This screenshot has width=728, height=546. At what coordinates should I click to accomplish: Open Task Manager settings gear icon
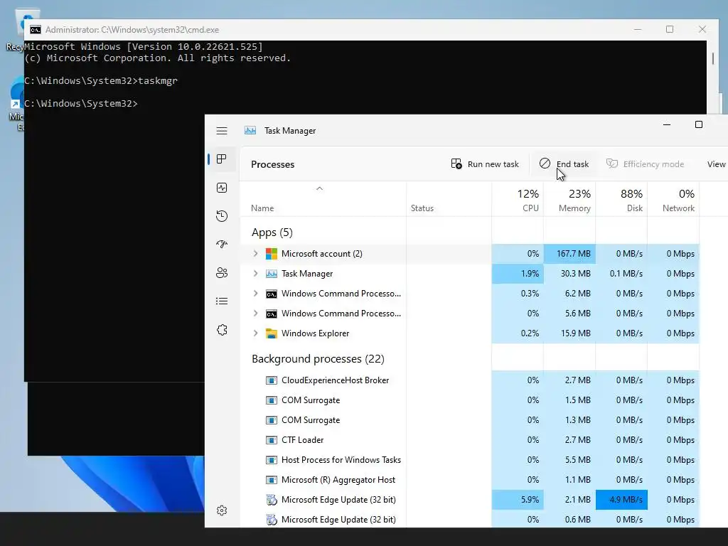pyautogui.click(x=222, y=510)
